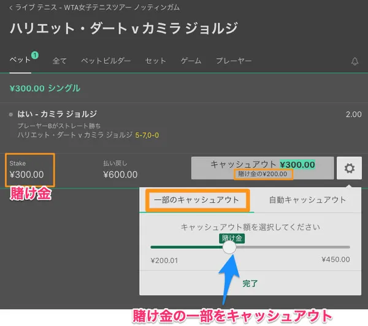The width and height of the screenshot is (368, 326).
Task: Open the 全て tab
Action: (59, 61)
